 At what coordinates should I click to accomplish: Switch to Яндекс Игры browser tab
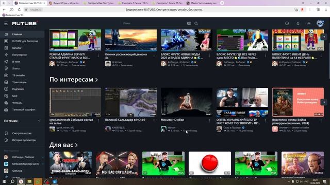64,3
